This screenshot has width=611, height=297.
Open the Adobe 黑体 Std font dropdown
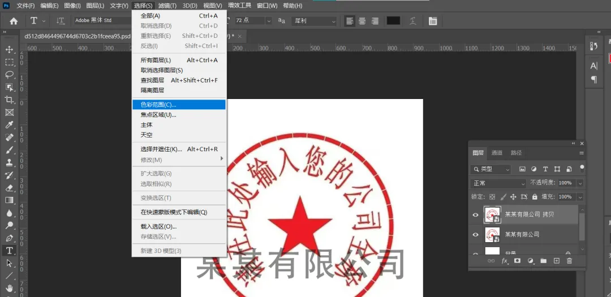click(x=103, y=20)
